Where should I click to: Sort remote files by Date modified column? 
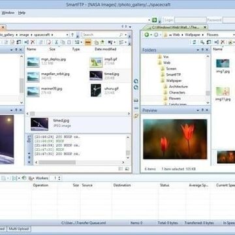coord(106,49)
